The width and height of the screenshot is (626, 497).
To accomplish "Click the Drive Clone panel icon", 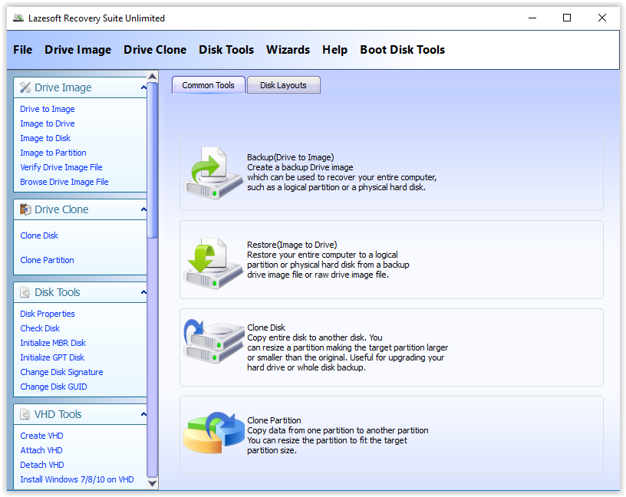I will click(x=25, y=209).
